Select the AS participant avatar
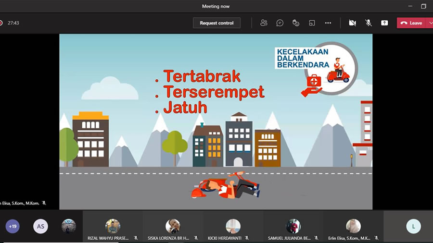This screenshot has height=243, width=433. (40, 226)
